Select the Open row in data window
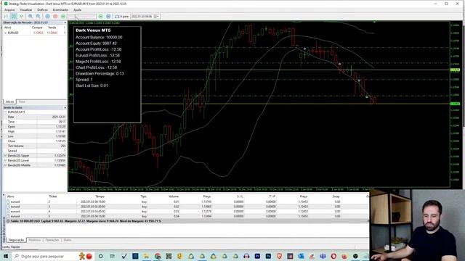This screenshot has height=261, width=465. [34, 127]
